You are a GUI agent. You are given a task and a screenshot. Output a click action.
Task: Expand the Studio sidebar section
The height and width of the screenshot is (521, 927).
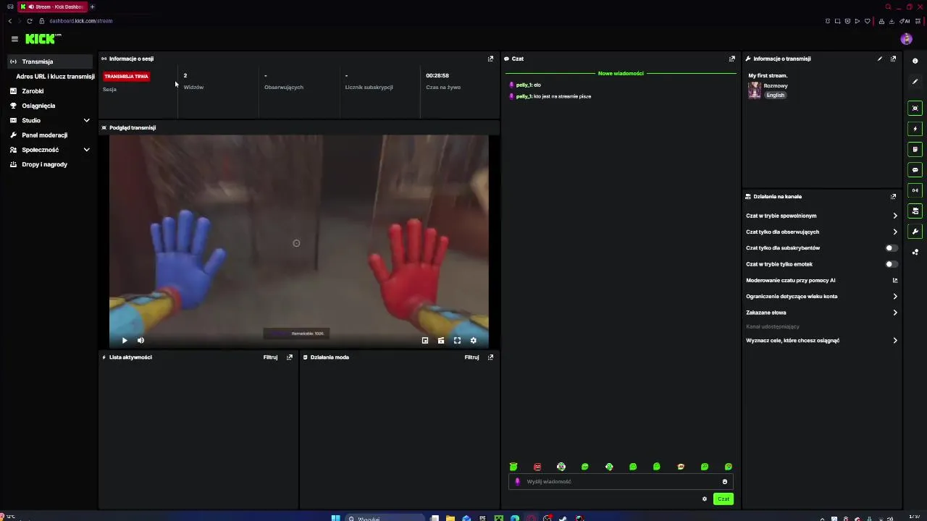point(51,120)
